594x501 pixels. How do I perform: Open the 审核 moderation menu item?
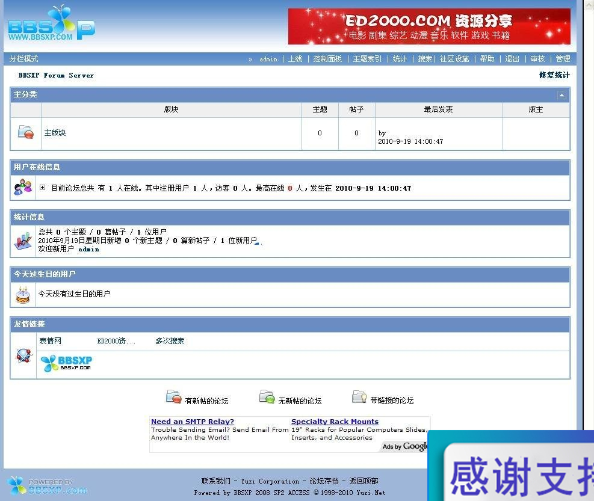pos(537,59)
